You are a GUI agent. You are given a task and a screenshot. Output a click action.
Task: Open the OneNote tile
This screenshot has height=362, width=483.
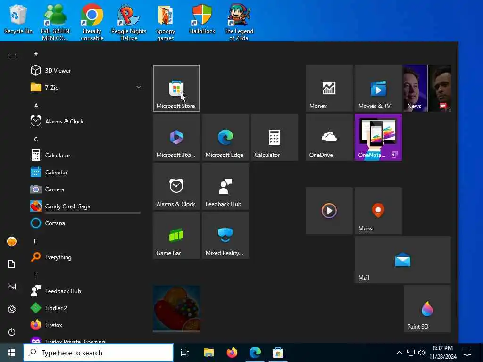(378, 137)
